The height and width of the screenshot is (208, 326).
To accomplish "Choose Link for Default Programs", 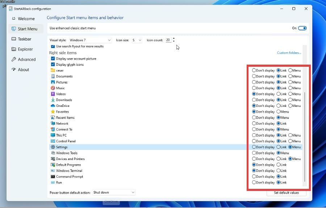I will (x=279, y=165).
